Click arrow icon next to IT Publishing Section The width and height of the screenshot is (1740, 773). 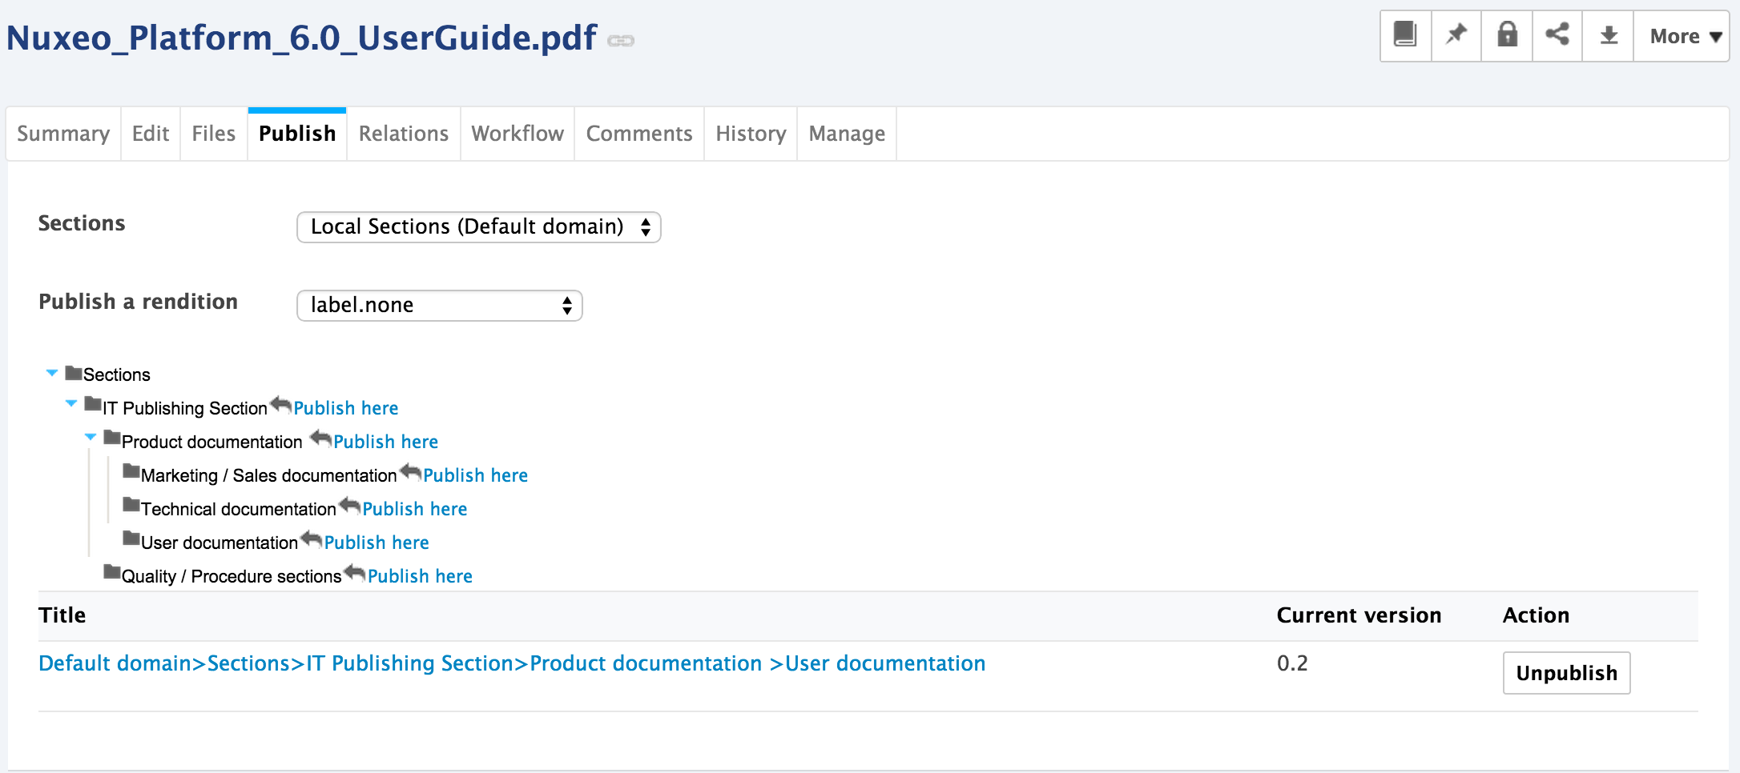coord(280,405)
